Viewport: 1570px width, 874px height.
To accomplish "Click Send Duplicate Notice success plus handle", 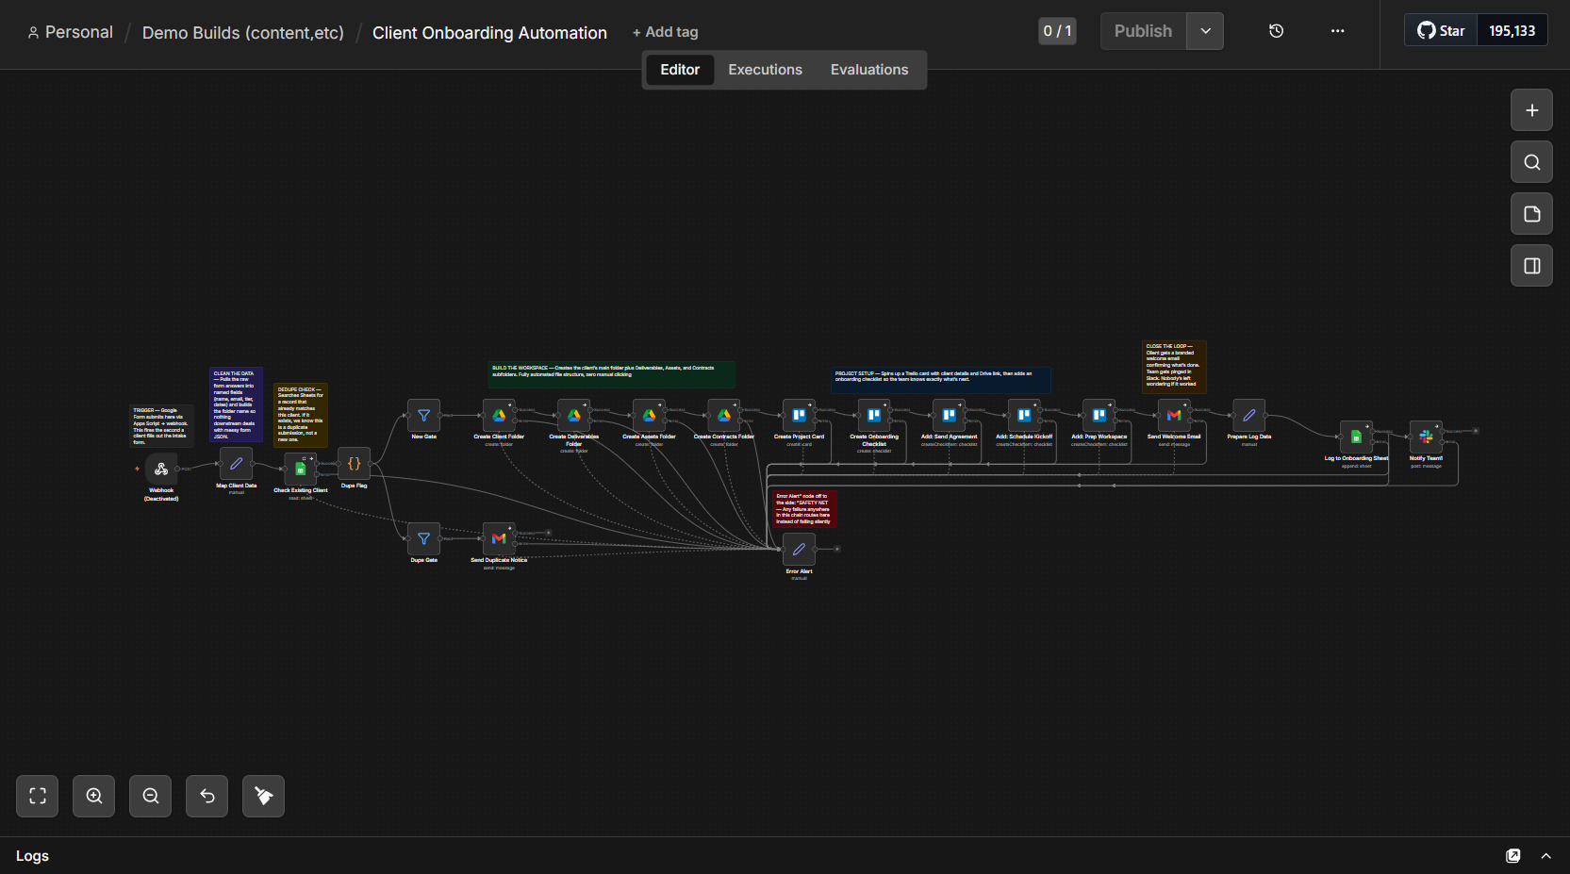I will tap(549, 533).
